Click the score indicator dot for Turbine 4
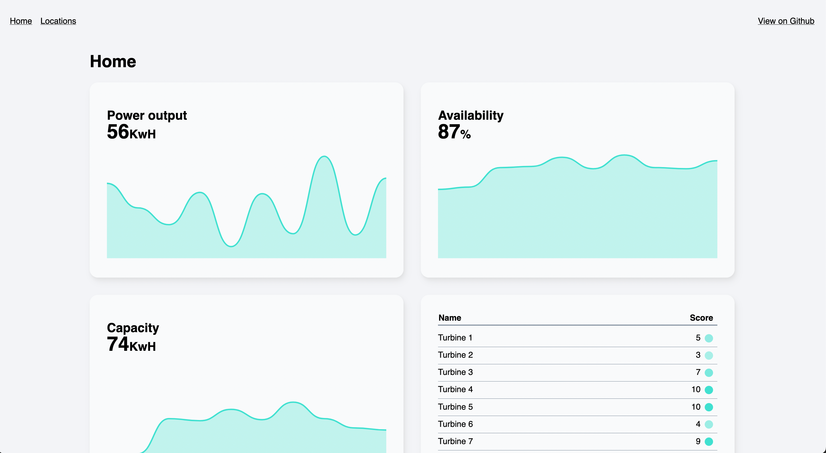Image resolution: width=826 pixels, height=453 pixels. (709, 390)
